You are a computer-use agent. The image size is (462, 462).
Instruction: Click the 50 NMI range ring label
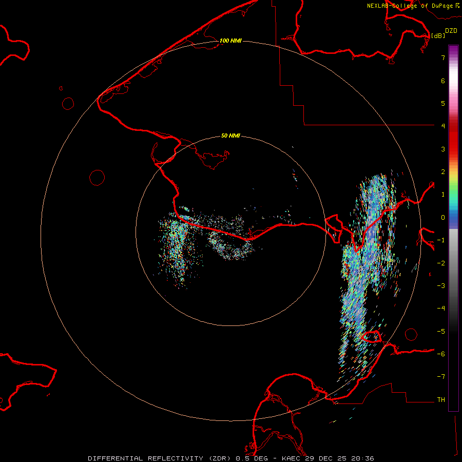[x=230, y=136]
